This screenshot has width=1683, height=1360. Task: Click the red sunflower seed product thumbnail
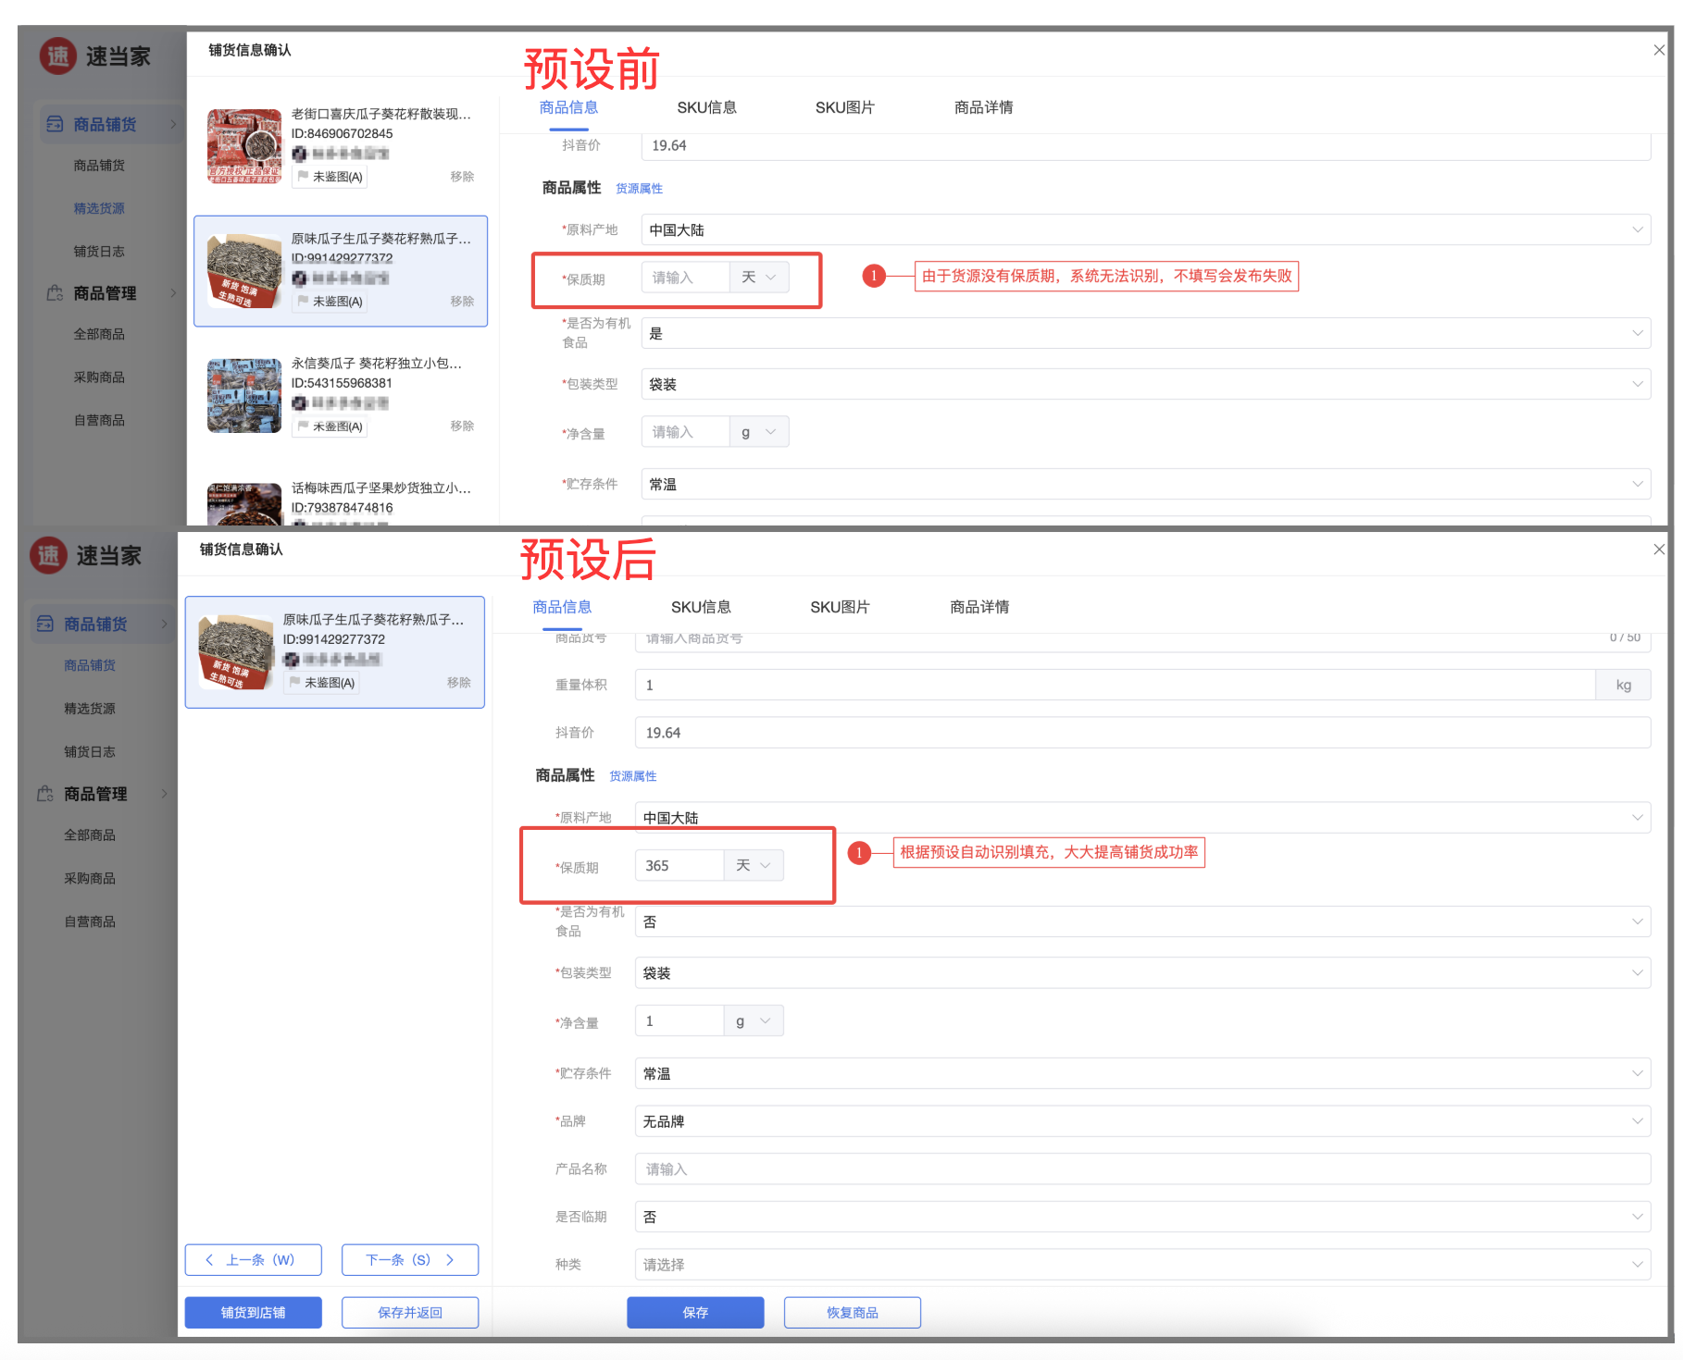point(244,146)
